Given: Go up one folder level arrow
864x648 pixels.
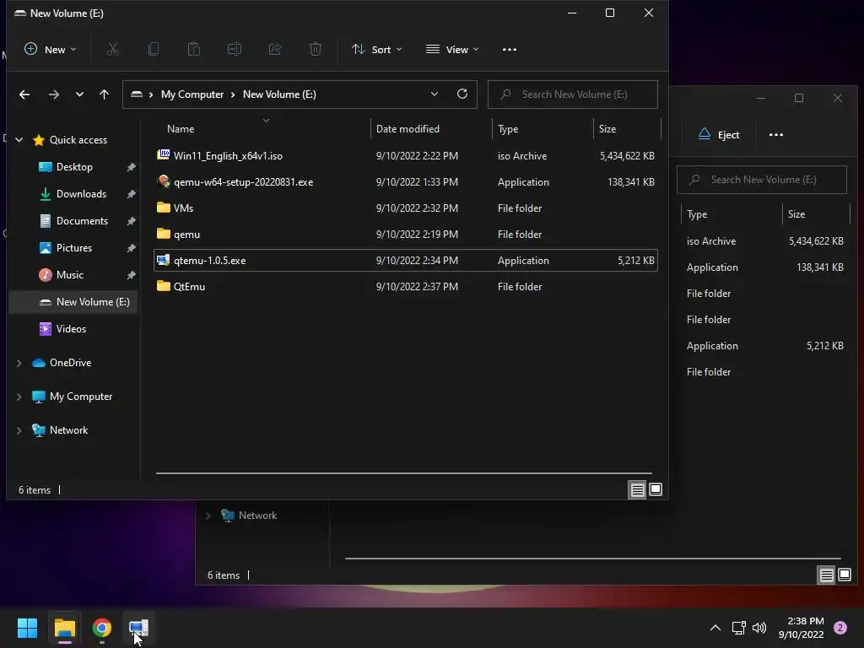Looking at the screenshot, I should [x=104, y=94].
